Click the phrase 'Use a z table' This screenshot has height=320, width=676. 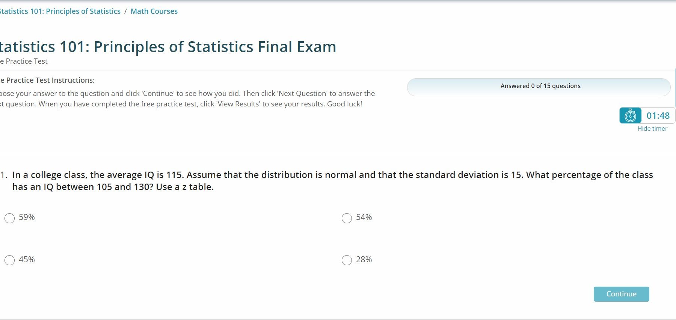[x=184, y=187]
